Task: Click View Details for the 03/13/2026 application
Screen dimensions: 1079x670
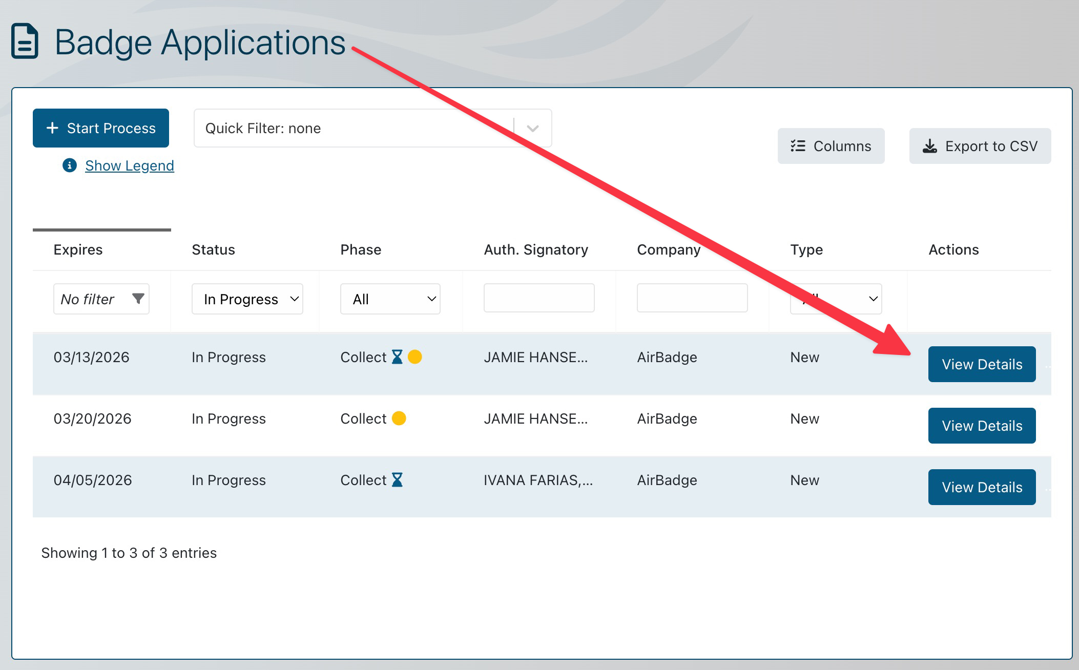Action: coord(982,364)
